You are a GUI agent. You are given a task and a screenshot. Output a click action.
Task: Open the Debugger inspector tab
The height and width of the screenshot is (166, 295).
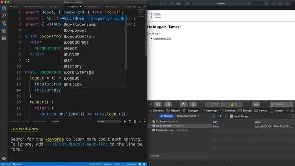tap(191, 111)
